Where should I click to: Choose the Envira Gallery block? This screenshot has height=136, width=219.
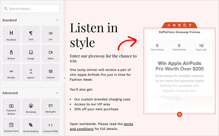pos(31,126)
